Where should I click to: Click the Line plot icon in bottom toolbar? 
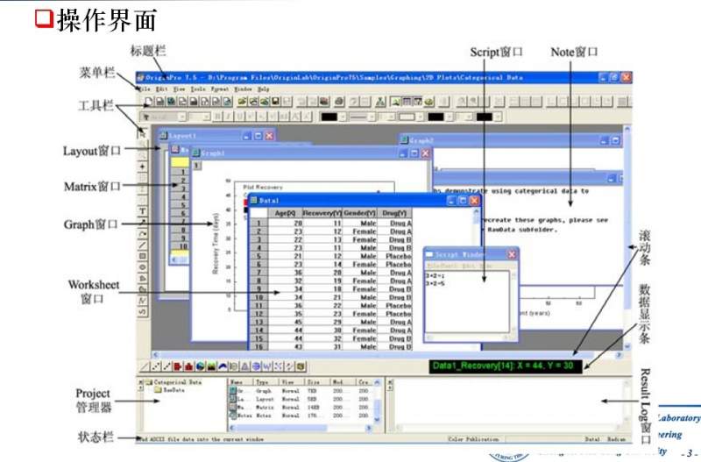pos(145,366)
